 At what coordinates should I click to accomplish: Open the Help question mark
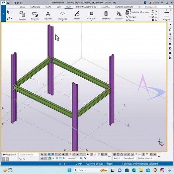pos(145,3)
